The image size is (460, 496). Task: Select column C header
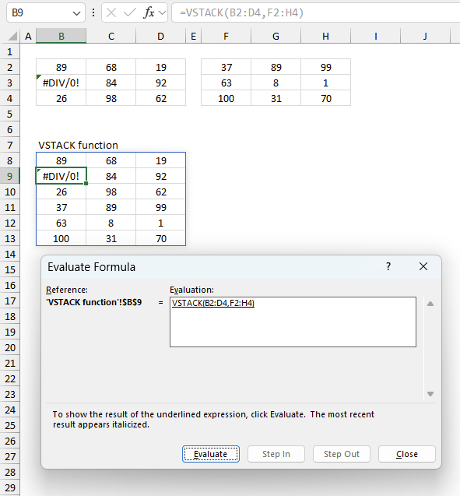(x=111, y=36)
